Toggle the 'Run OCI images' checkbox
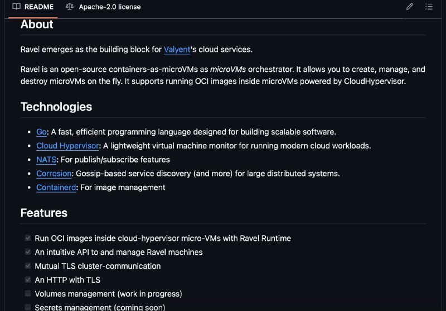The height and width of the screenshot is (311, 446). tap(27, 238)
